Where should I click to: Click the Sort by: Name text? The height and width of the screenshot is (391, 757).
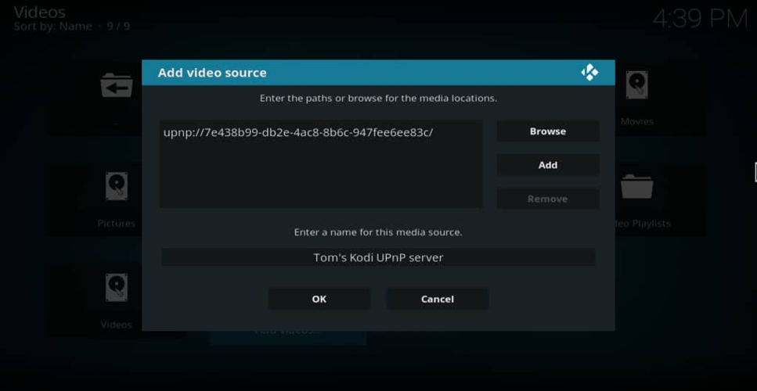point(53,27)
